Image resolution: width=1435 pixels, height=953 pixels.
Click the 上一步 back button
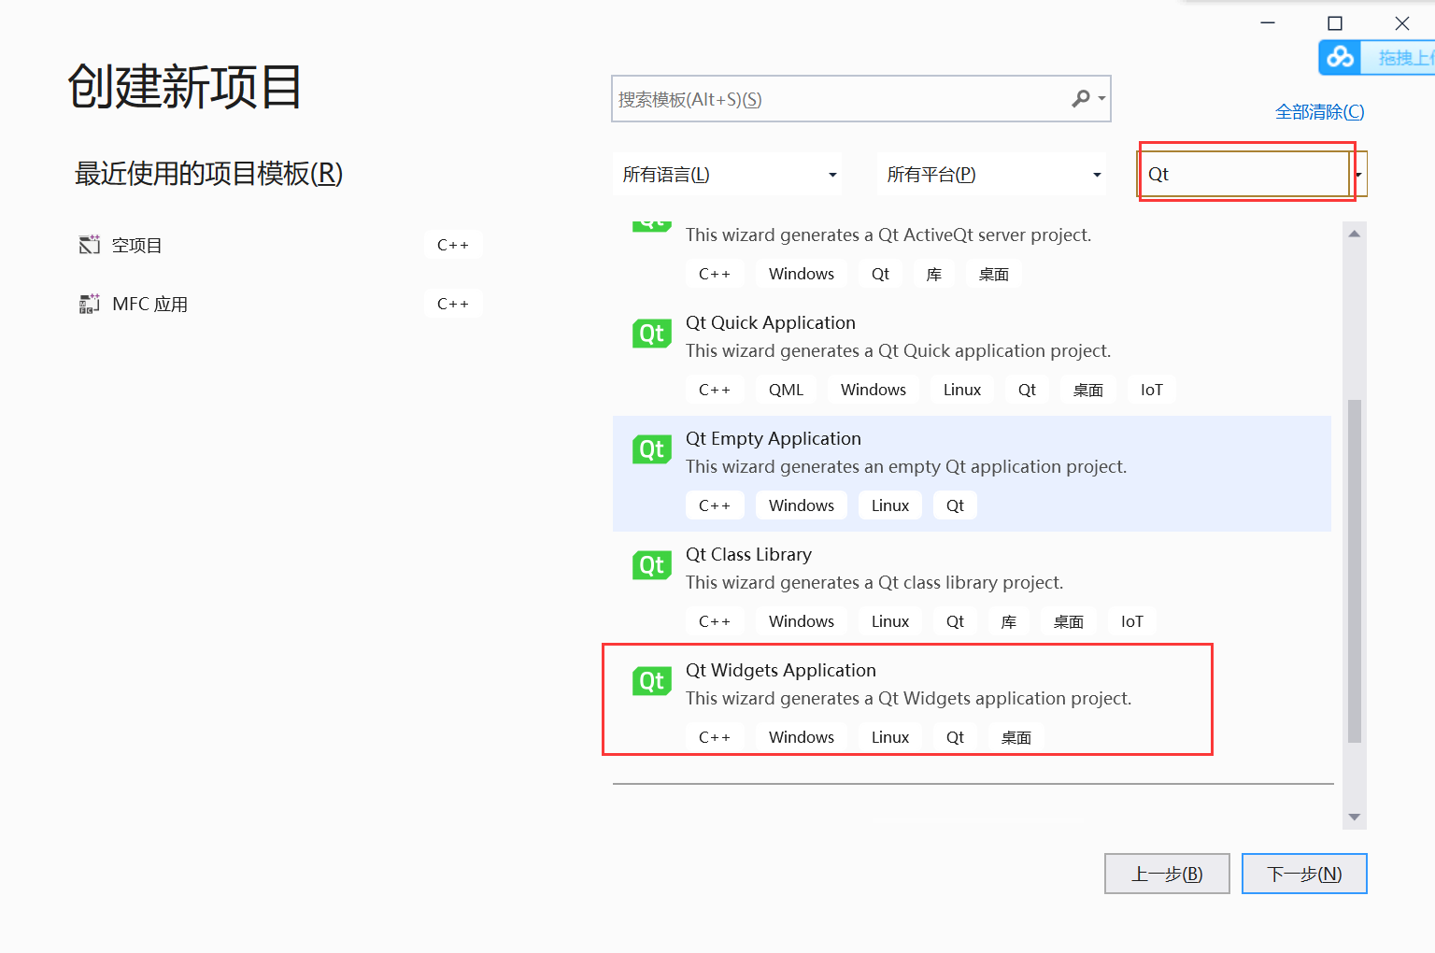click(x=1167, y=874)
